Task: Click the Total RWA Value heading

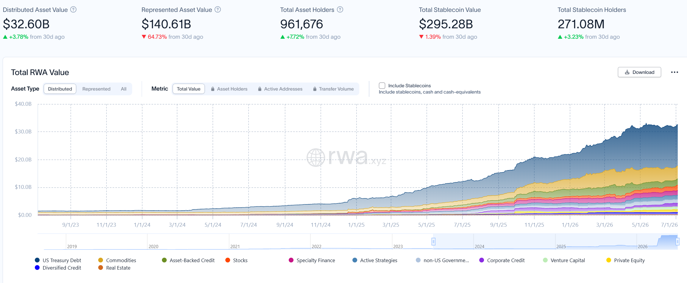Action: (x=40, y=72)
